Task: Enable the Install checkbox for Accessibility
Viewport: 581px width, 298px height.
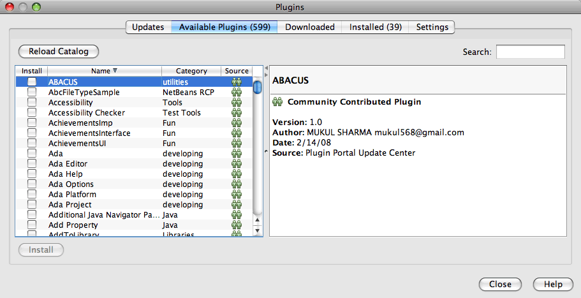Action: [31, 103]
